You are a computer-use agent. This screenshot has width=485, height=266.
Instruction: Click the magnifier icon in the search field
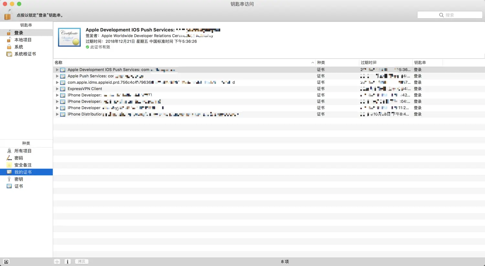441,15
